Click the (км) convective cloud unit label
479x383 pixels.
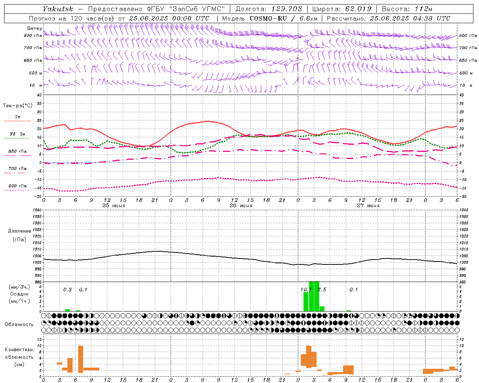(19, 364)
